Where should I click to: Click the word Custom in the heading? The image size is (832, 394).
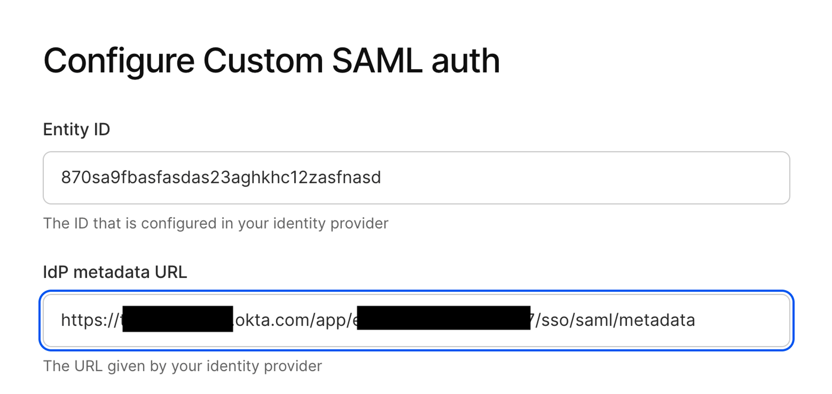[x=263, y=61]
